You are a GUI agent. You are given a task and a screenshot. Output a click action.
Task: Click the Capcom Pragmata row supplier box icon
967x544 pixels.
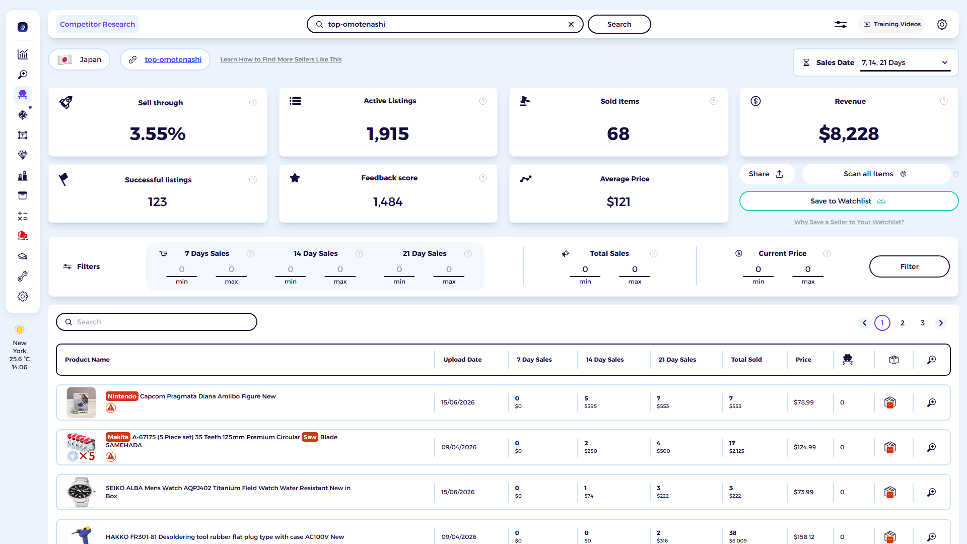point(890,402)
